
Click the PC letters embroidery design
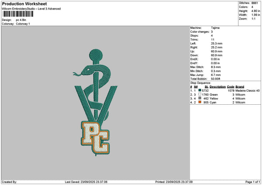tap(95, 138)
